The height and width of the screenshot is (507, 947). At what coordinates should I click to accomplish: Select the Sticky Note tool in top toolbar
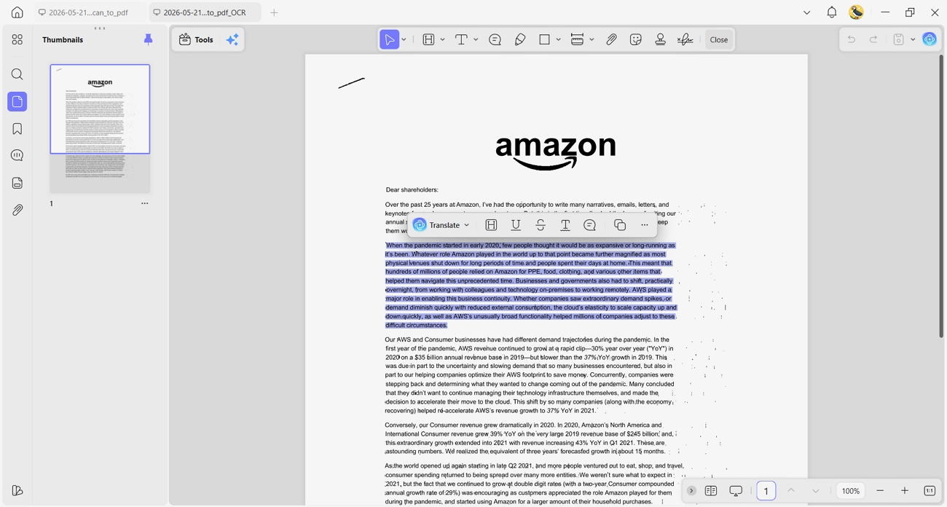tap(495, 39)
